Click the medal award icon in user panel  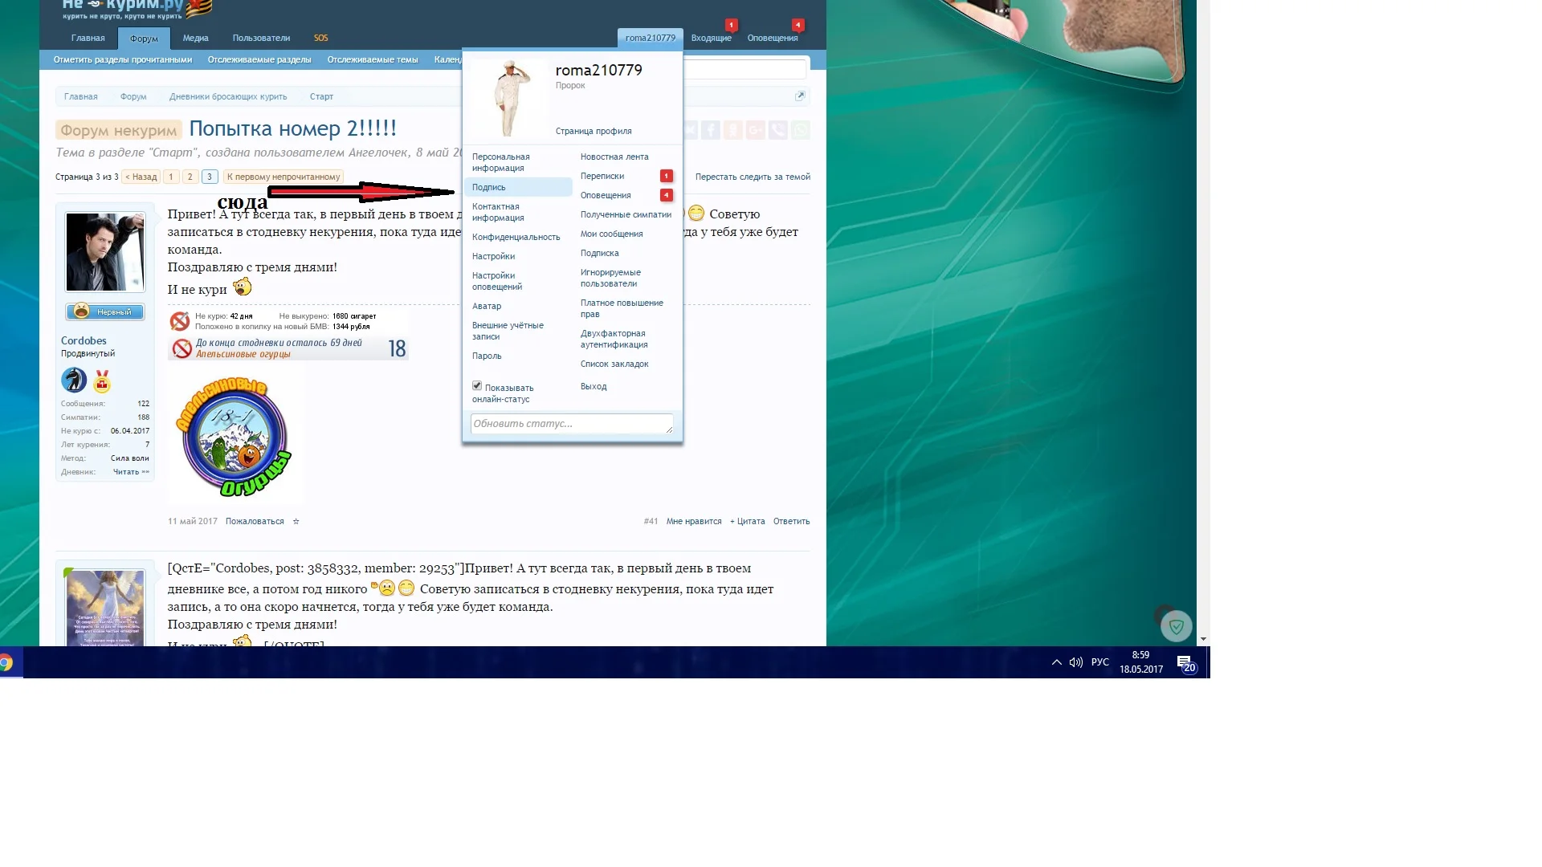point(101,382)
